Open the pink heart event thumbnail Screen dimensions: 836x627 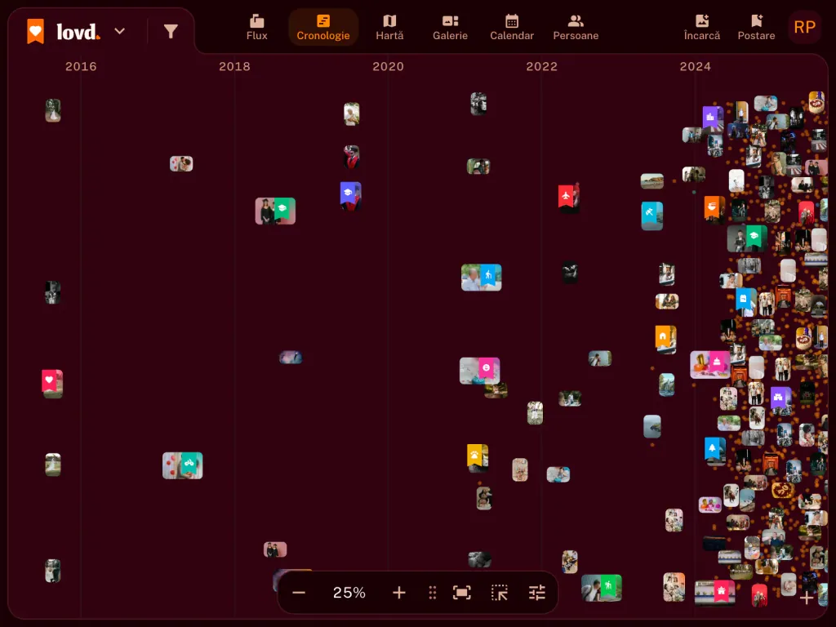click(x=52, y=384)
